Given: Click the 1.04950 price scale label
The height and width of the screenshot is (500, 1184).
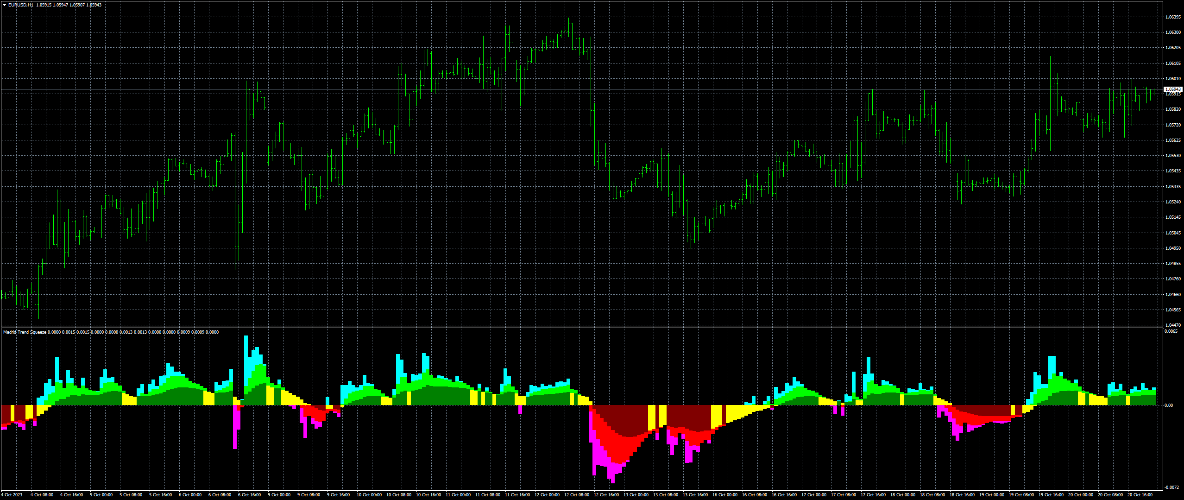Looking at the screenshot, I should point(1173,248).
